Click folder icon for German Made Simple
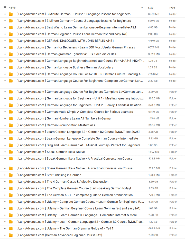This screenshot has width=185, height=246. [11, 112]
